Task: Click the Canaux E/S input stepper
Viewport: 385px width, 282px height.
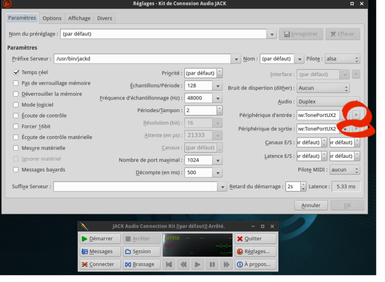Action: point(324,142)
